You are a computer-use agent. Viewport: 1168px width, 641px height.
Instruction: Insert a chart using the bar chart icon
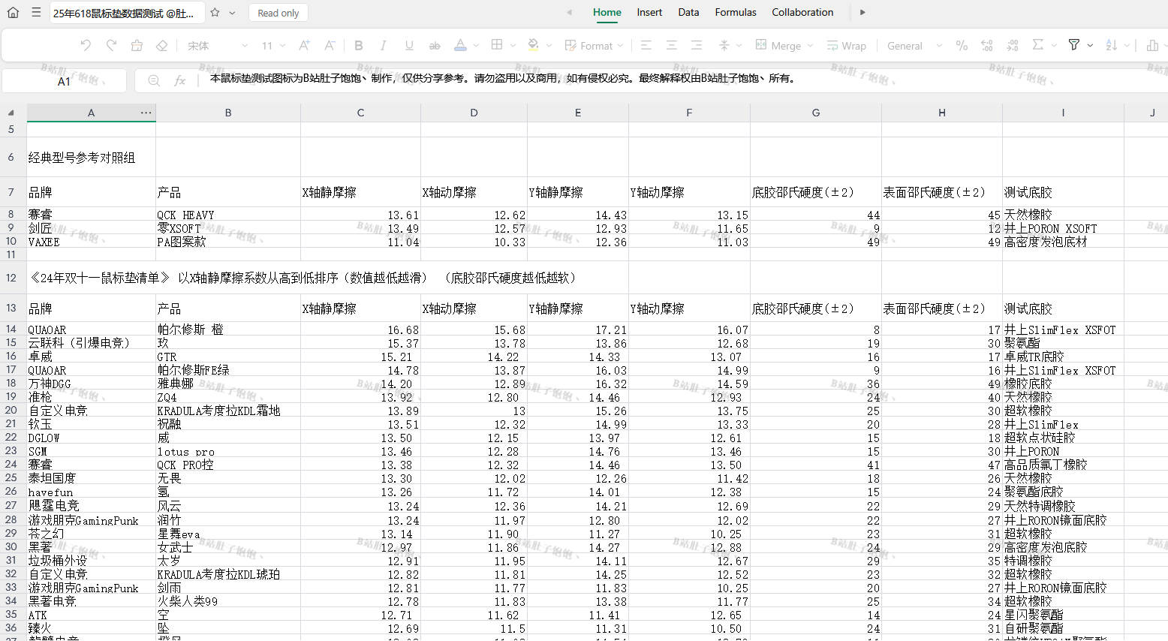coord(1152,46)
